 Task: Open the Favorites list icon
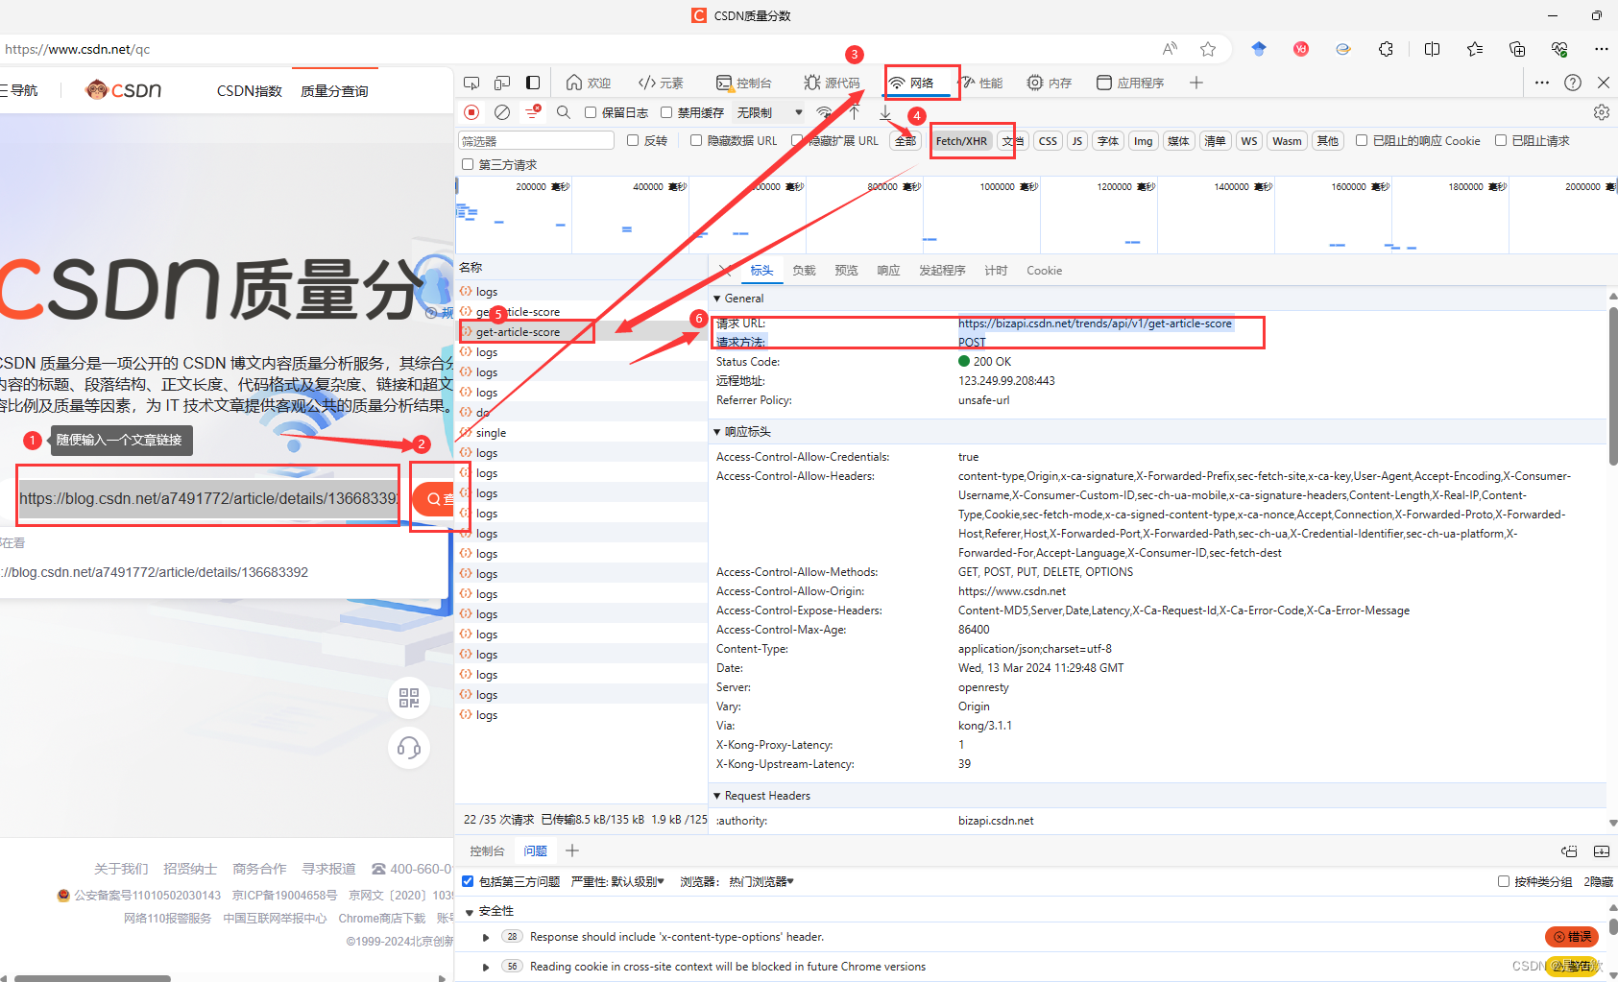pos(1475,49)
